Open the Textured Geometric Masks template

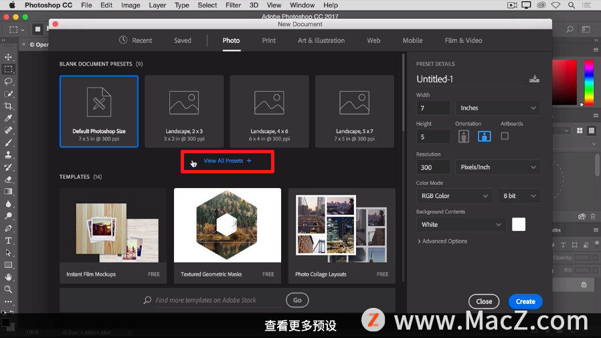click(x=228, y=236)
